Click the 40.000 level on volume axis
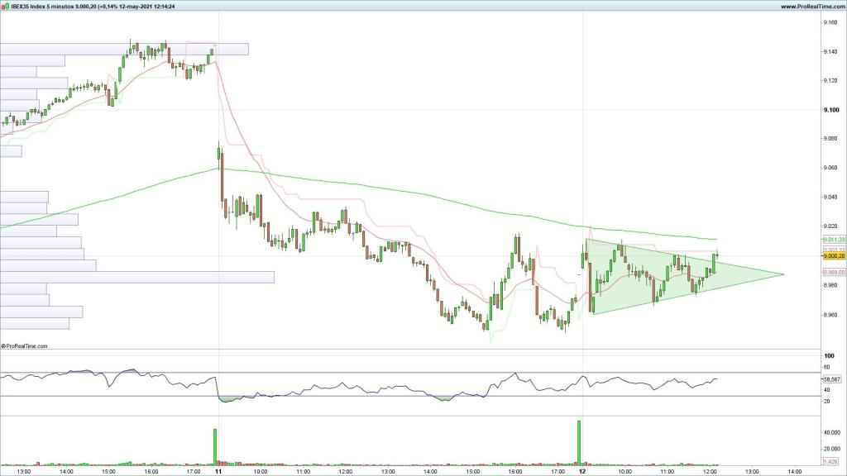The width and height of the screenshot is (847, 476). (832, 432)
